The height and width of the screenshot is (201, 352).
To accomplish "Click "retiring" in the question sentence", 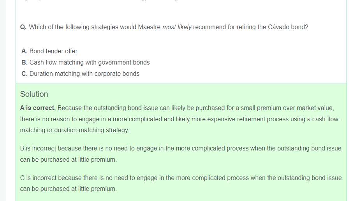I will pyautogui.click(x=246, y=27).
